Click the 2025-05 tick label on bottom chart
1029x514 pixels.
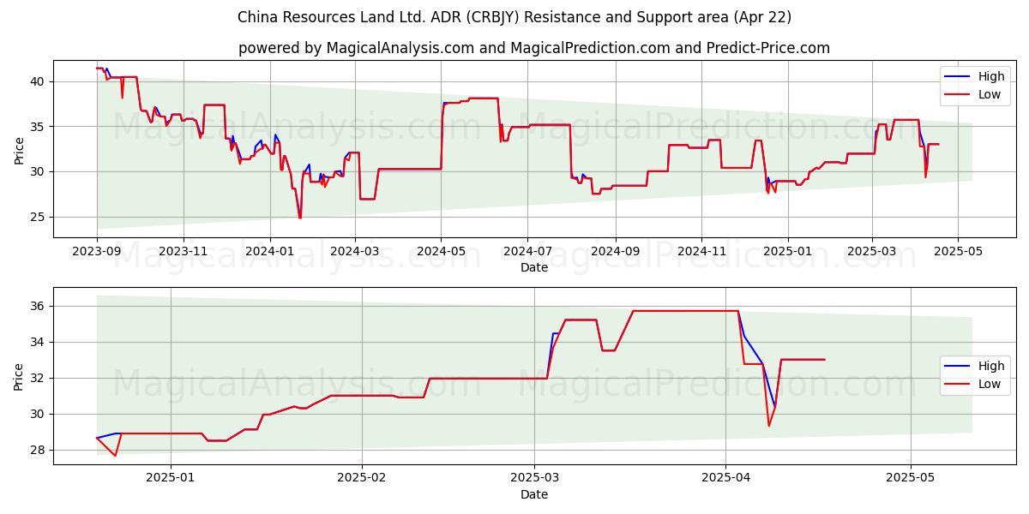pos(911,479)
